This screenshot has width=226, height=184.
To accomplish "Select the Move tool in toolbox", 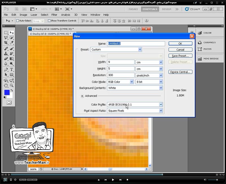I will point(12,33).
